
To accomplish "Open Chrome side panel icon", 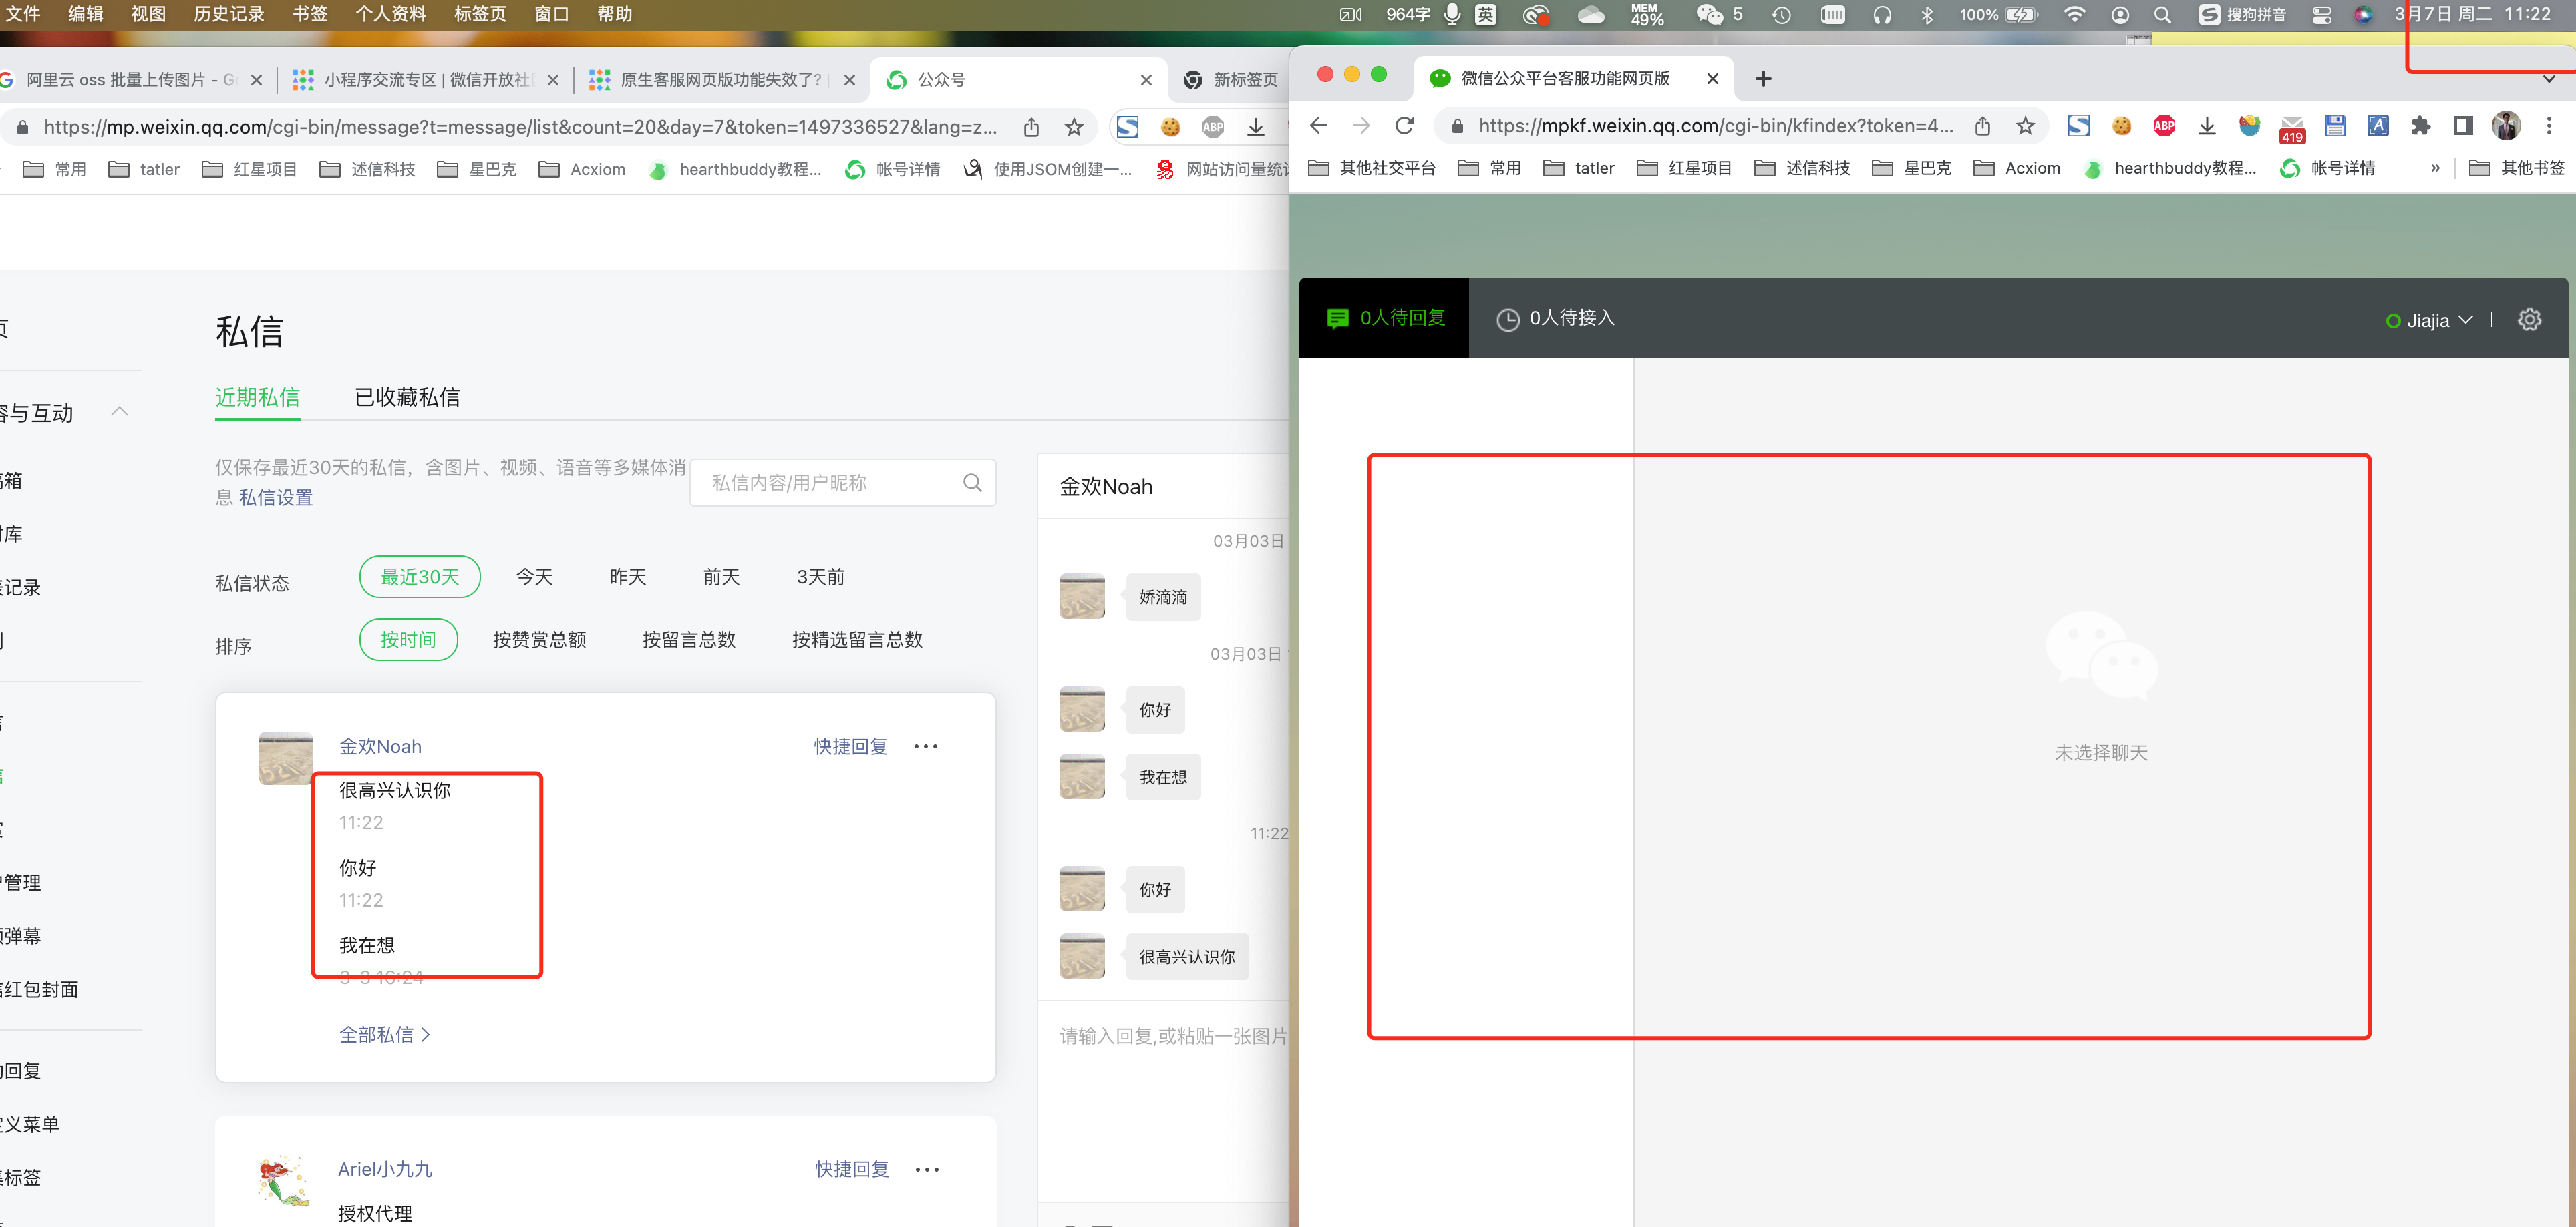I will [x=2463, y=126].
